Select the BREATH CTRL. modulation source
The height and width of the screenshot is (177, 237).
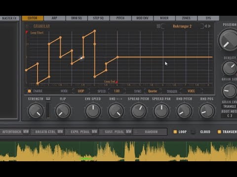point(45,132)
